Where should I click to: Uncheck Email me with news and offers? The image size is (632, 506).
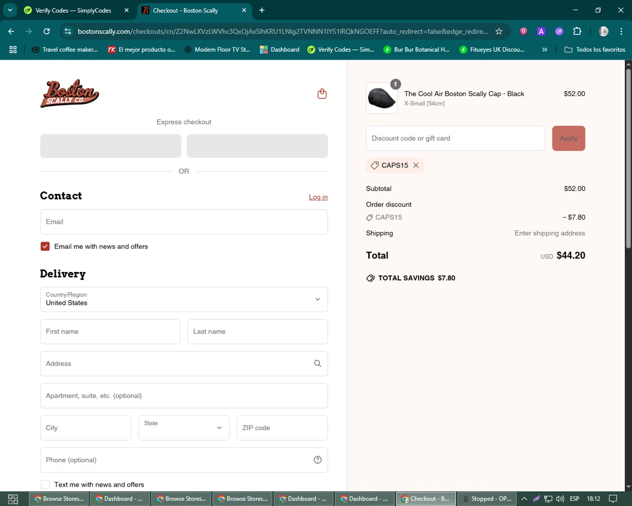tap(45, 246)
